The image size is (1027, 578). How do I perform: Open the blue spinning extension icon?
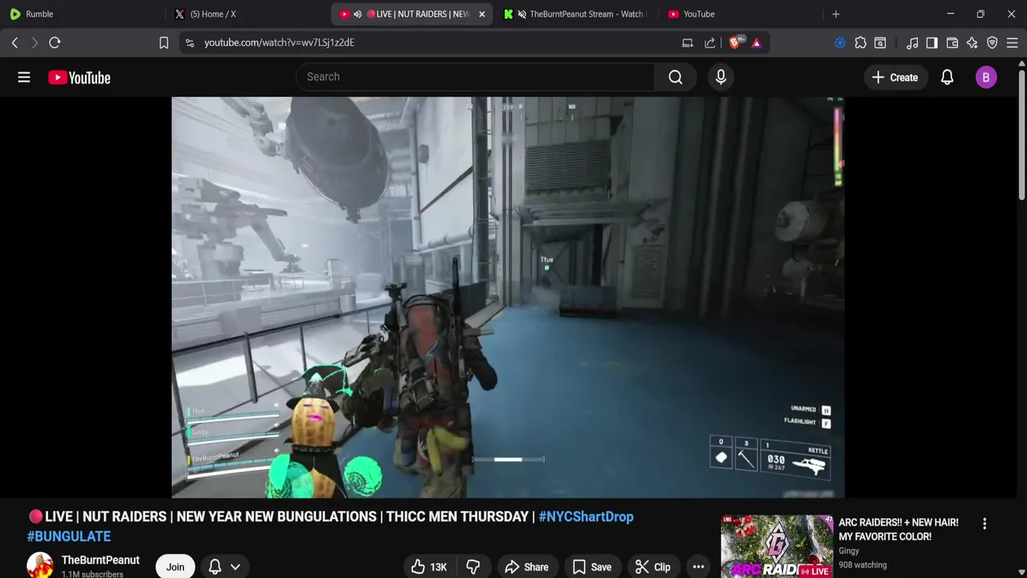tap(840, 43)
